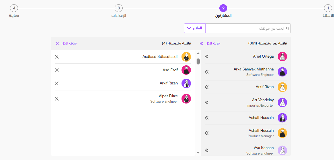
Task: Remove Asdfasd Sdfasdfasdf from the included list
Action: pyautogui.click(x=57, y=56)
